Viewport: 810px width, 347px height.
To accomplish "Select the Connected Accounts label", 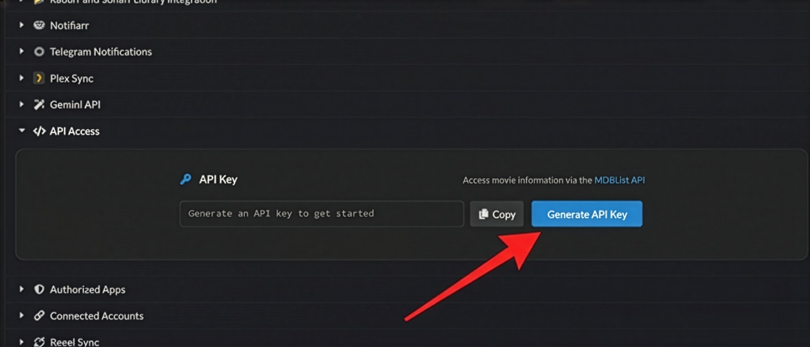I will pos(97,316).
